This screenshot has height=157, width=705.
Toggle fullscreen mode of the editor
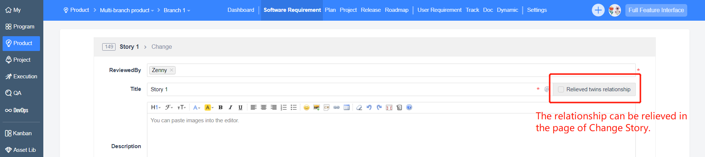(x=389, y=107)
